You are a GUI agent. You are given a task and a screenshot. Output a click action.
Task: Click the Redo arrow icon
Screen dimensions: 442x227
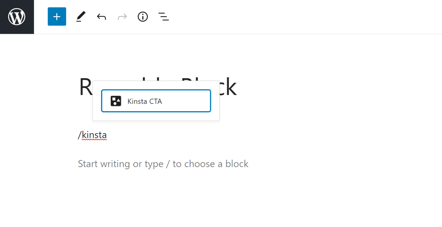pos(122,16)
